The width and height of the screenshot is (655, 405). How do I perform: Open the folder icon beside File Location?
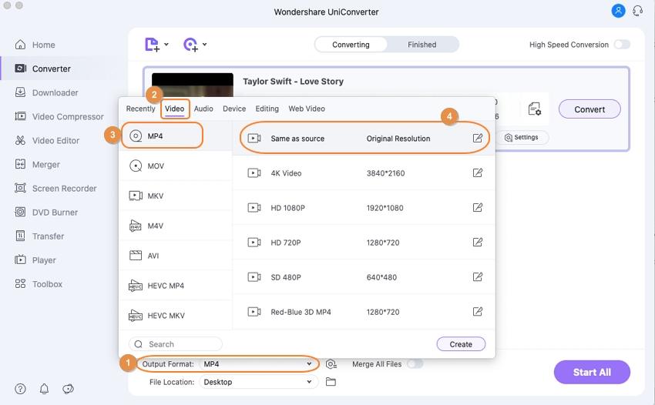331,382
